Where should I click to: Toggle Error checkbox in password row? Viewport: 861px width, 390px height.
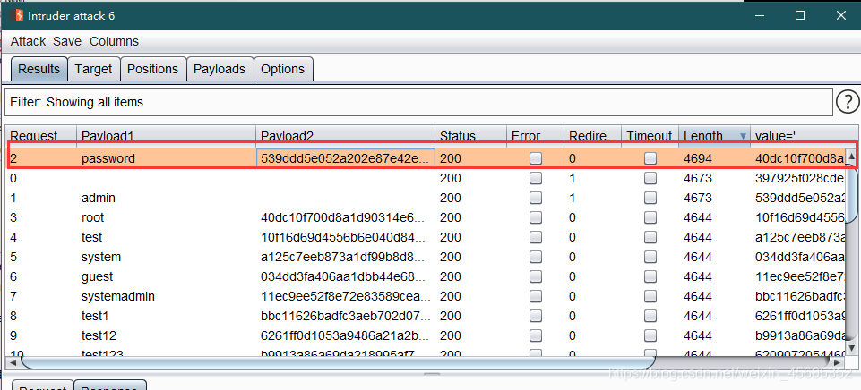[536, 158]
